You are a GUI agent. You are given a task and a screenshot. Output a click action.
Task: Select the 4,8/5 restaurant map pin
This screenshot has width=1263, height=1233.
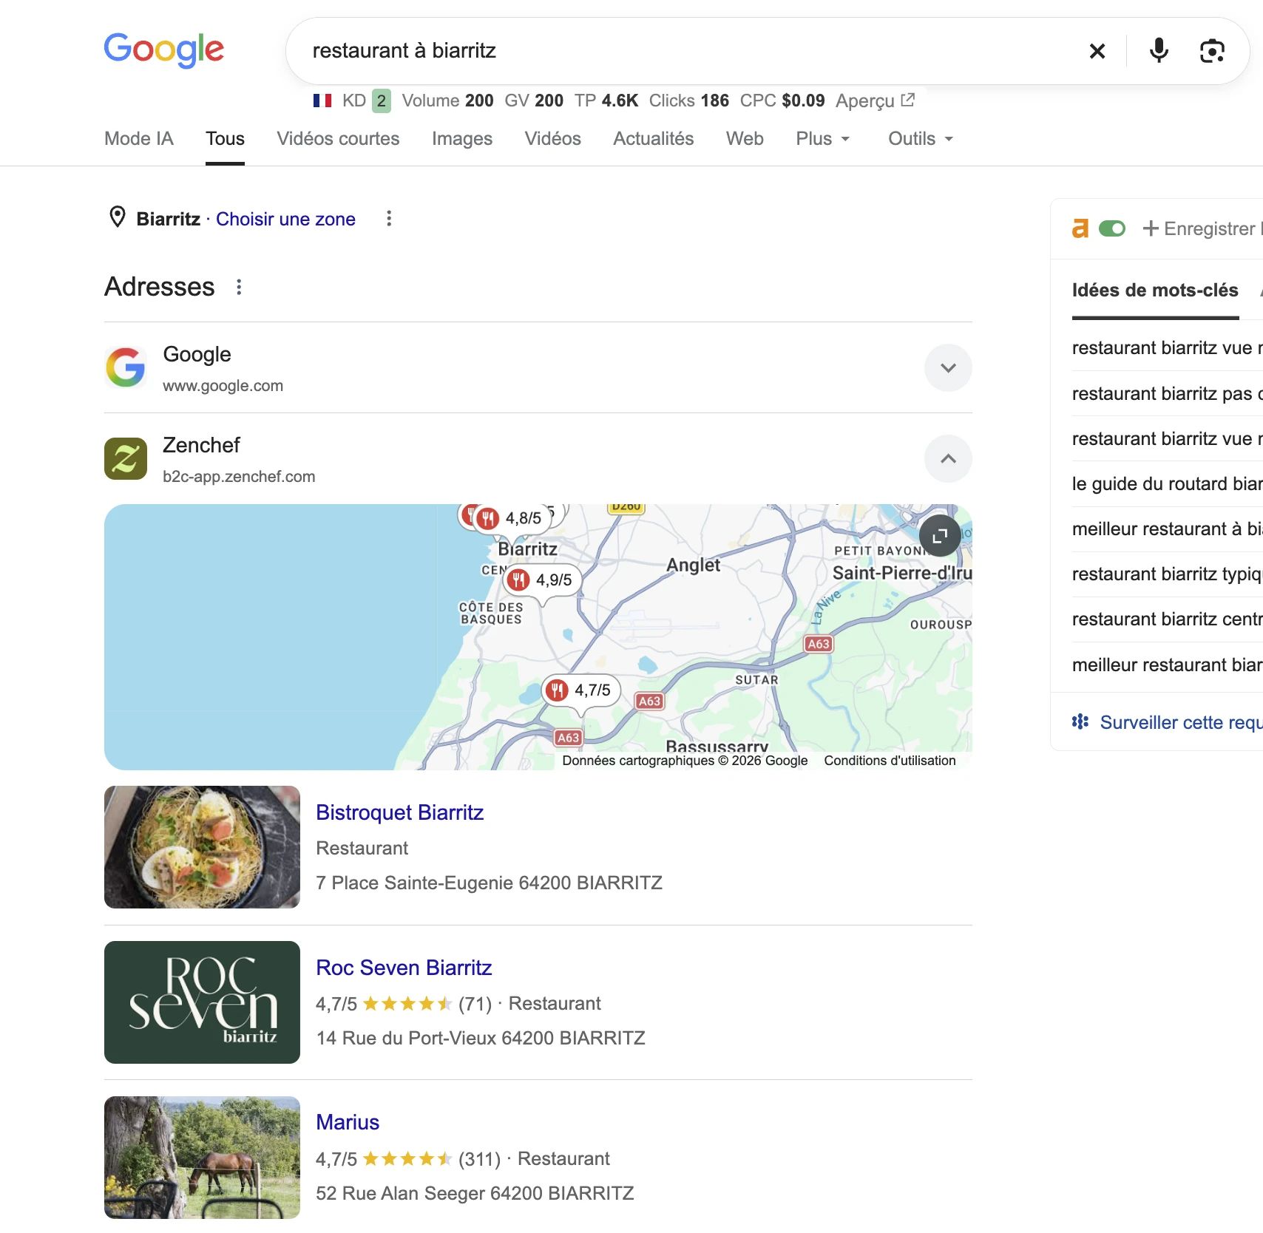pyautogui.click(x=513, y=518)
